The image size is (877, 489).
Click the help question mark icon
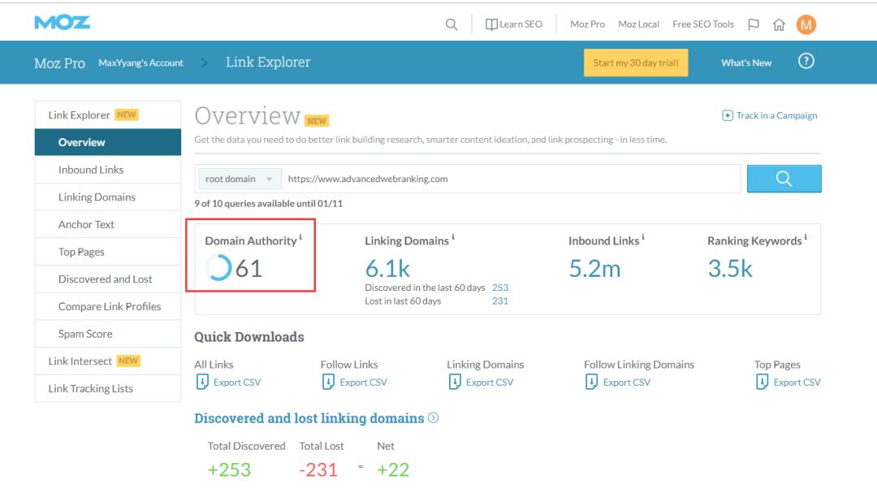pos(806,62)
